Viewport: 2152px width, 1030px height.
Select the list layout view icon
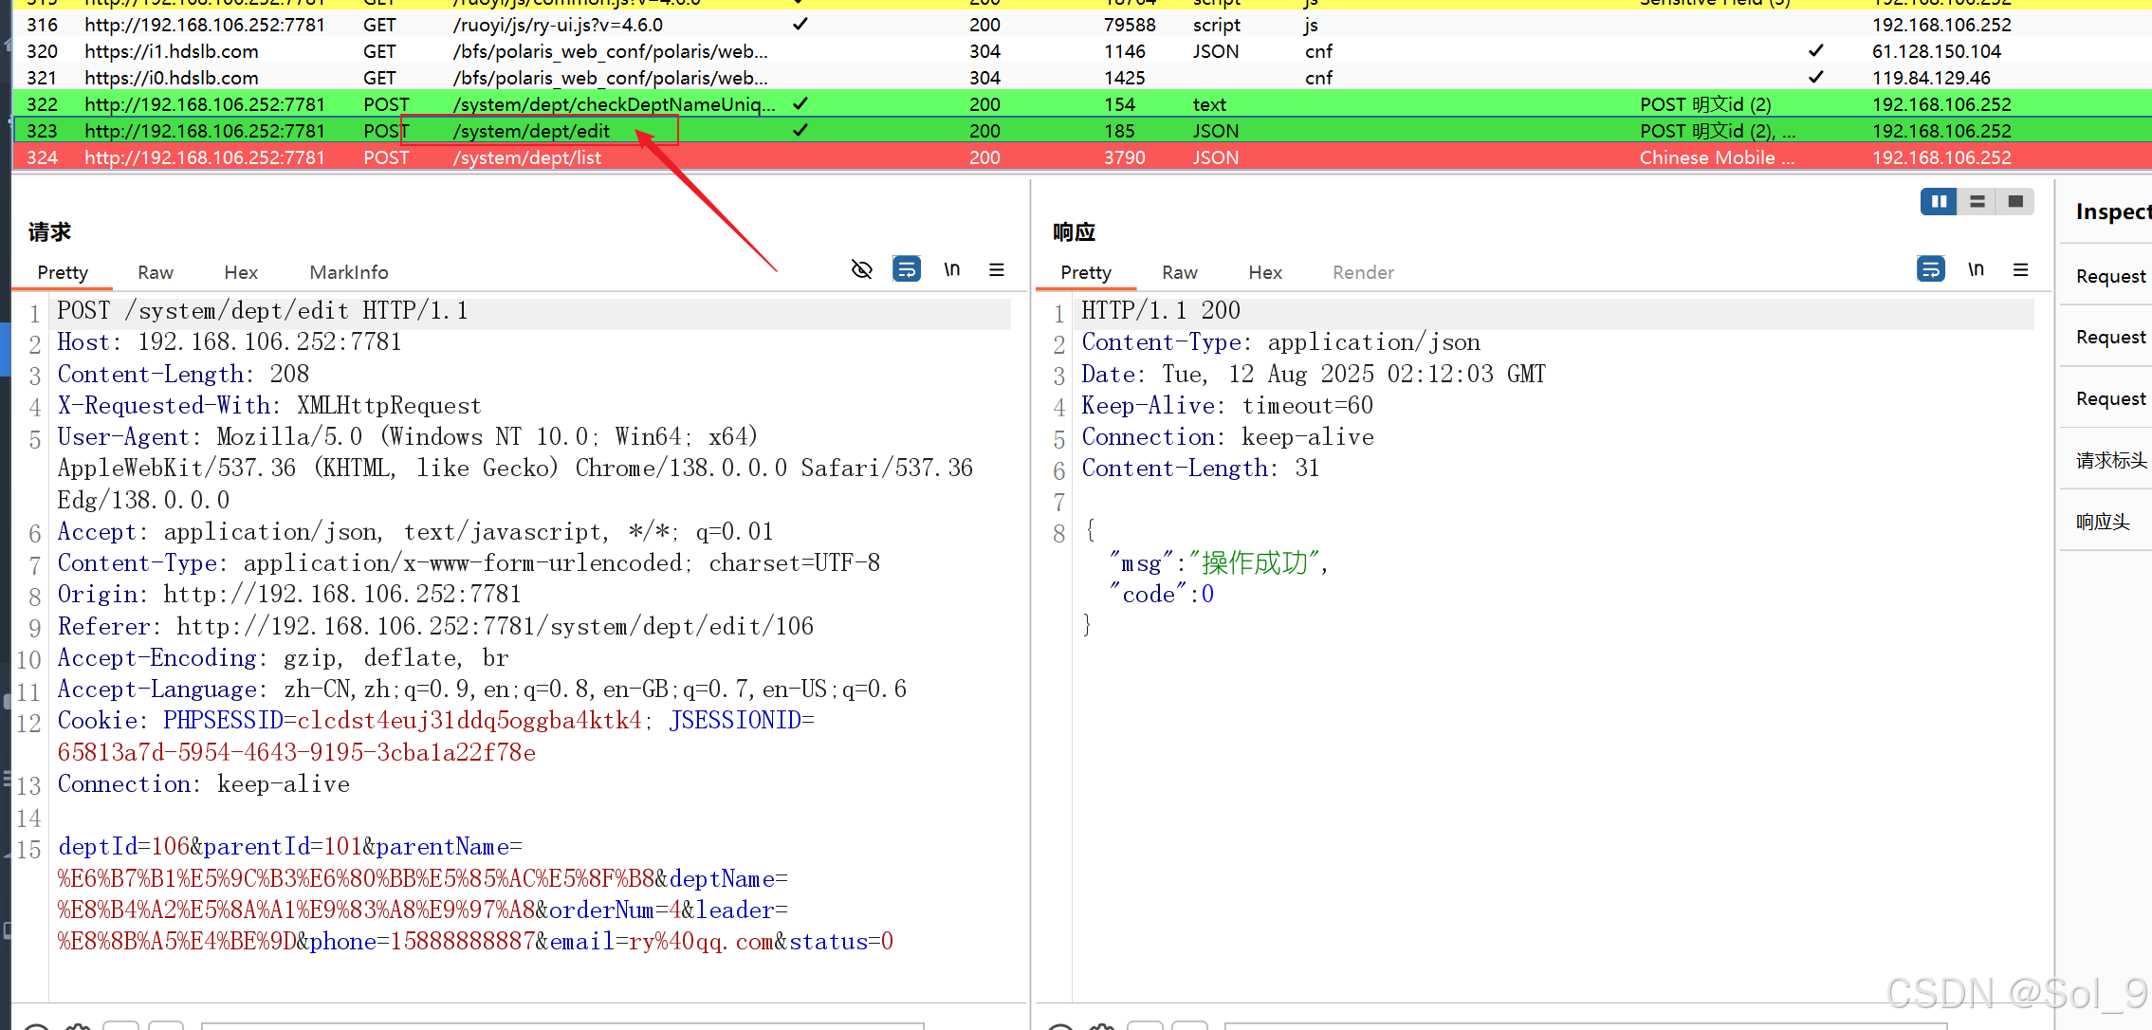[x=1977, y=201]
